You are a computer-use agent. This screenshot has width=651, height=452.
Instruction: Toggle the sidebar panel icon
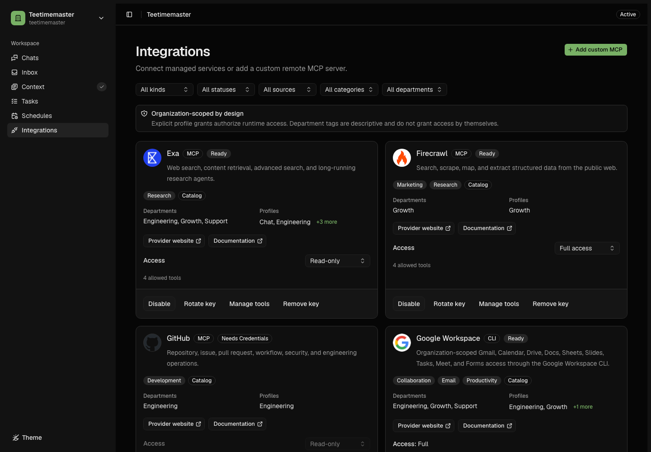pyautogui.click(x=129, y=14)
